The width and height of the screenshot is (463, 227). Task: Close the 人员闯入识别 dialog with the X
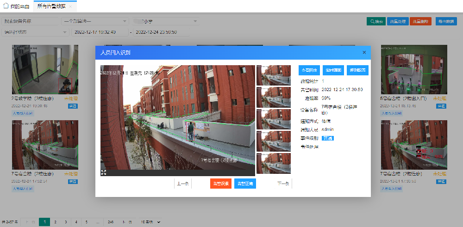pyautogui.click(x=364, y=53)
